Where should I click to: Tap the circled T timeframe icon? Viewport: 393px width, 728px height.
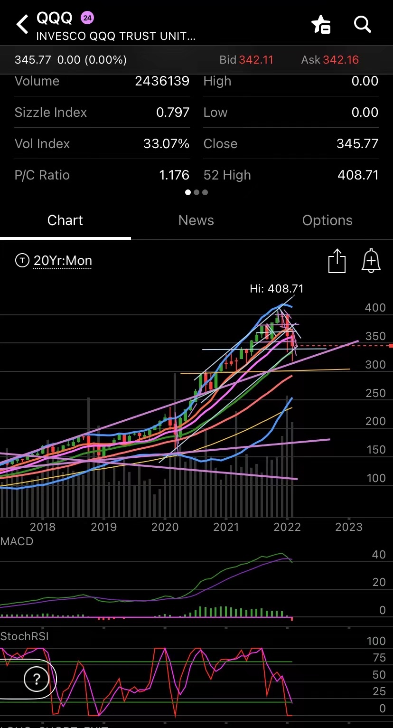coord(22,260)
